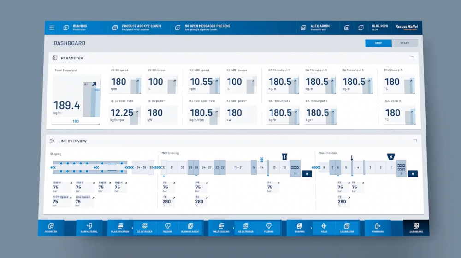Open the Raw Material section
The image size is (461, 258).
89,228
